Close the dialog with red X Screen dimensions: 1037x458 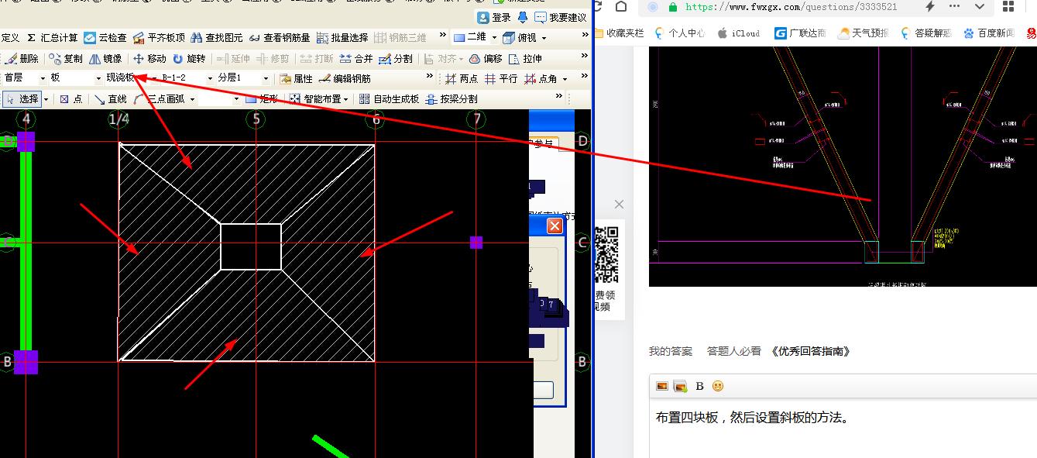555,226
